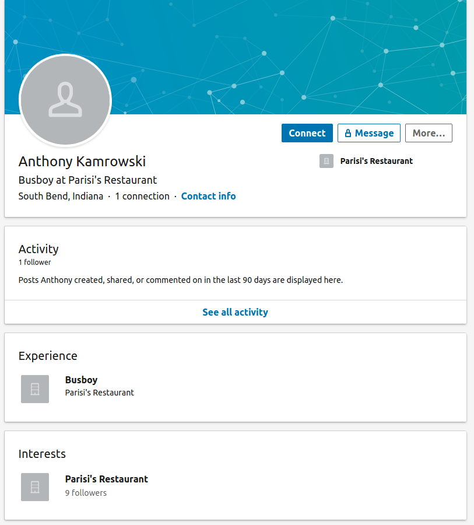Click Anthony Kamrowski's default profile photo
The height and width of the screenshot is (525, 474).
65,100
